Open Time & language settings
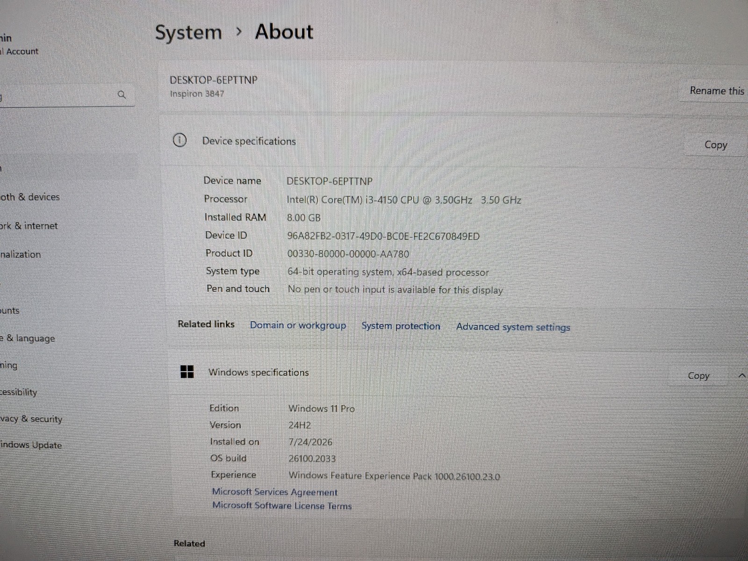748x561 pixels. tap(28, 338)
